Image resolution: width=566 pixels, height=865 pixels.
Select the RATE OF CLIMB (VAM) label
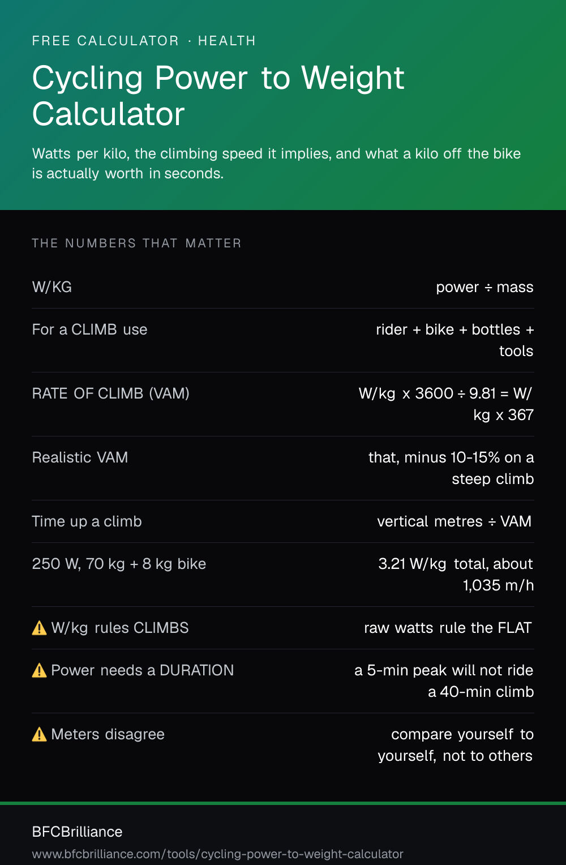pos(111,393)
